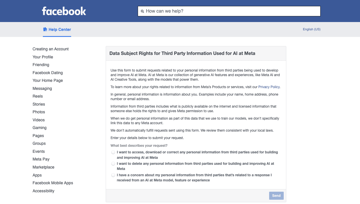The width and height of the screenshot is (360, 204).
Task: Click the search magnifier icon
Action: point(142,11)
